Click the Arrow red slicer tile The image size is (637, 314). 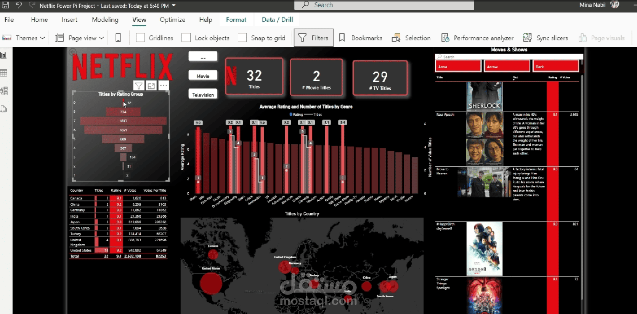(x=507, y=66)
